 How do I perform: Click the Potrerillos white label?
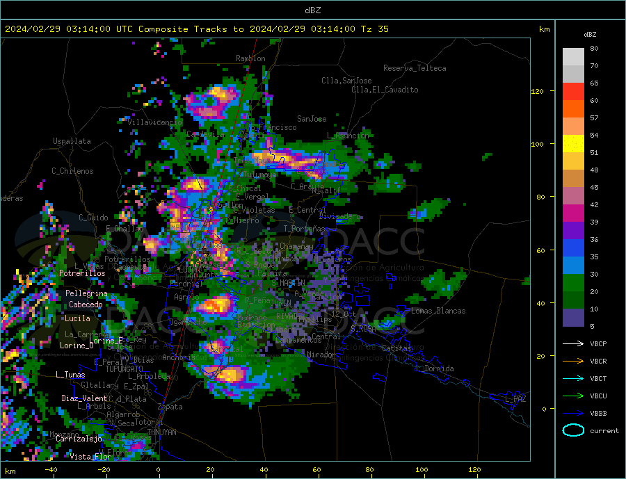tap(82, 273)
